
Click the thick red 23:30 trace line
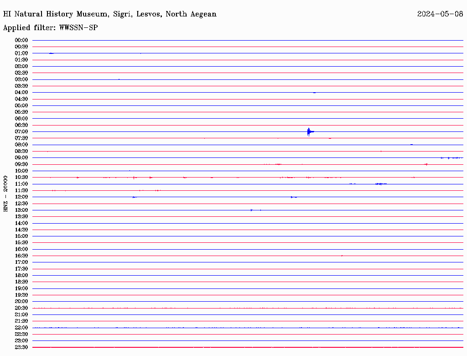click(248, 347)
